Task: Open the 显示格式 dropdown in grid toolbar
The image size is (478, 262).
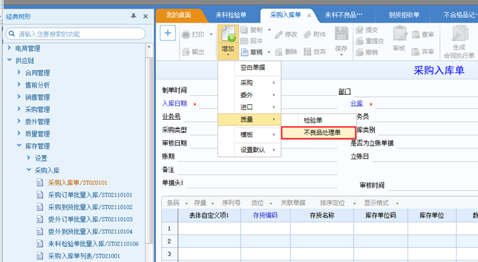Action: (x=398, y=203)
